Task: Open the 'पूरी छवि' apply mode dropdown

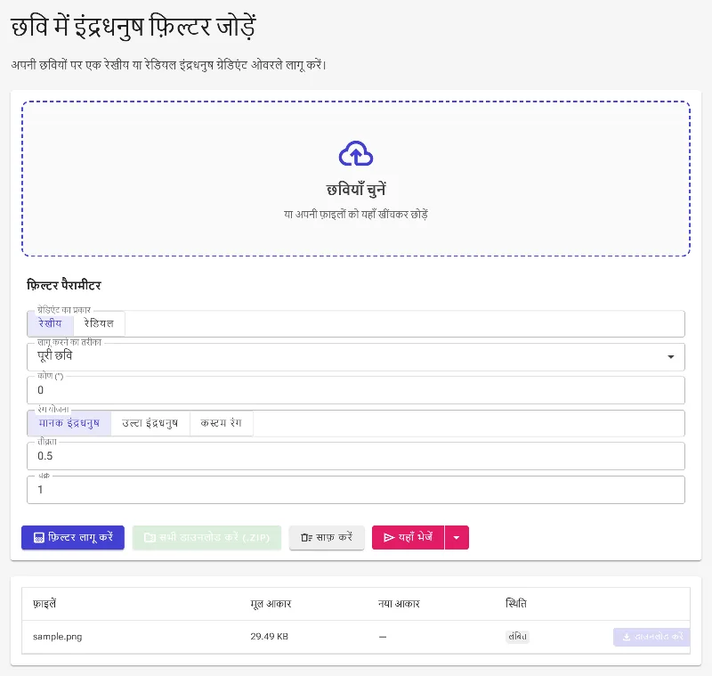Action: 355,356
